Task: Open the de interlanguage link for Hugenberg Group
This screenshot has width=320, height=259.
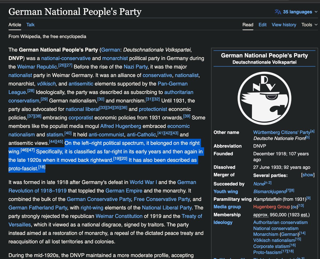Action: [x=294, y=207]
